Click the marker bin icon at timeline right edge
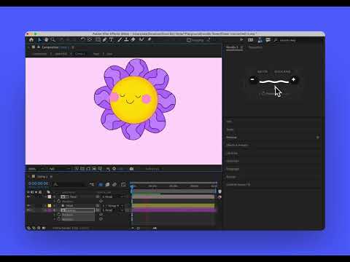Screen dimensions: 350x262 [219, 191]
